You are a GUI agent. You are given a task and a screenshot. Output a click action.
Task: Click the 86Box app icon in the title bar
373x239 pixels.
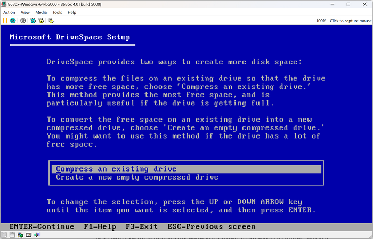point(4,4)
